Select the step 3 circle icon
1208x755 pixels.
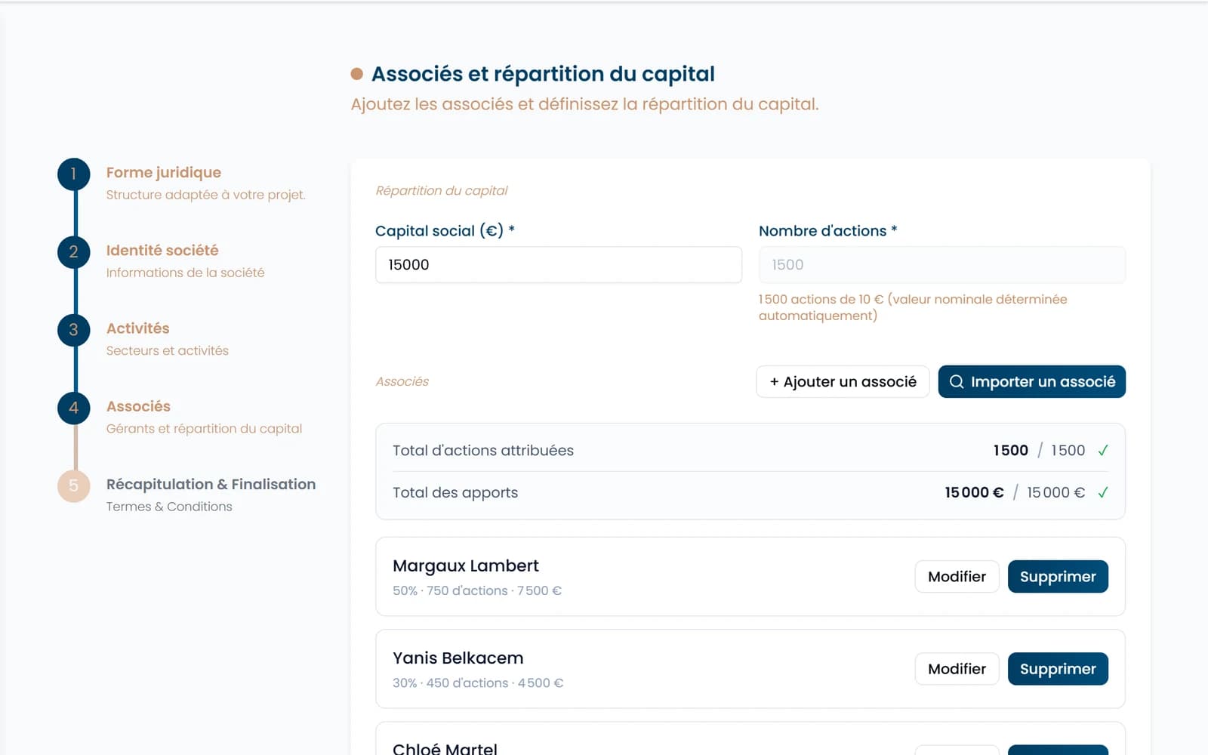pyautogui.click(x=74, y=330)
